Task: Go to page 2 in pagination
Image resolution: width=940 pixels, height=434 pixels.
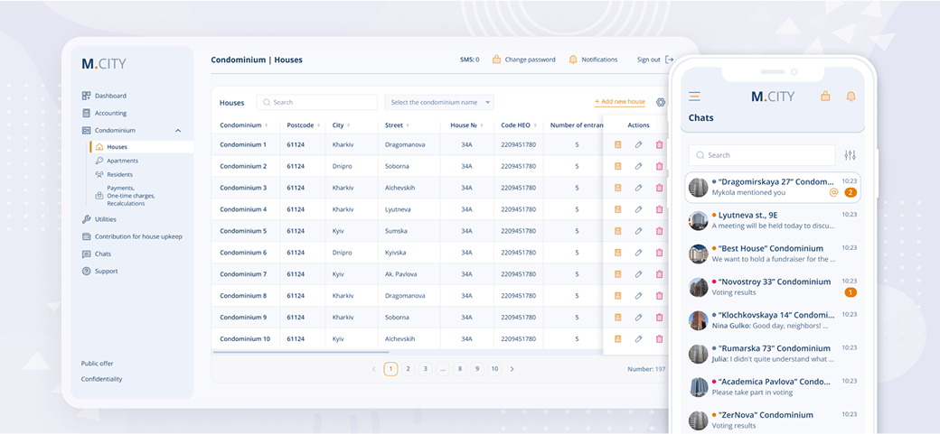Action: pos(408,369)
